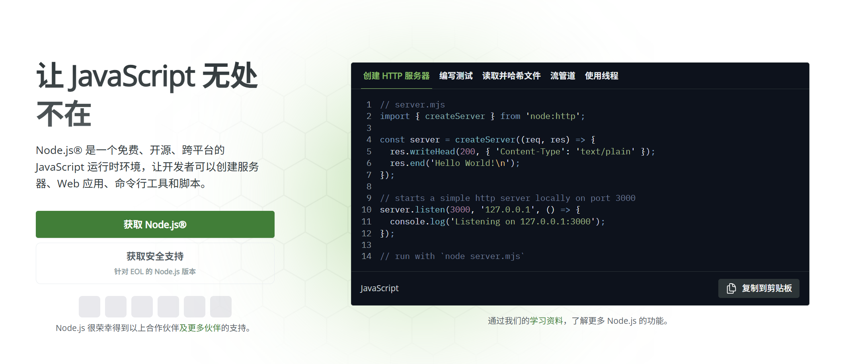Open the 读取并哈希文件 tab
Screen dimensions: 858x364
point(511,76)
